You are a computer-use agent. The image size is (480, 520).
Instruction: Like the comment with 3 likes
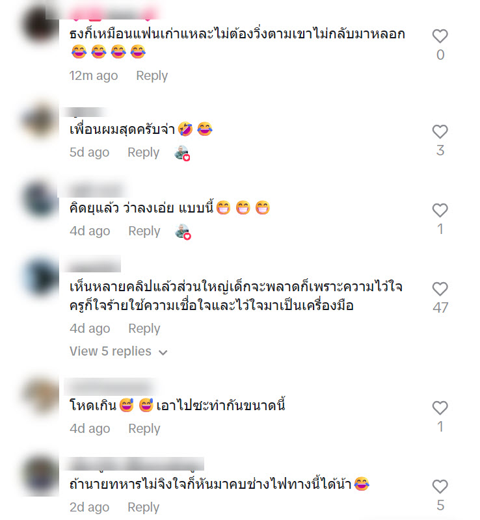[440, 132]
